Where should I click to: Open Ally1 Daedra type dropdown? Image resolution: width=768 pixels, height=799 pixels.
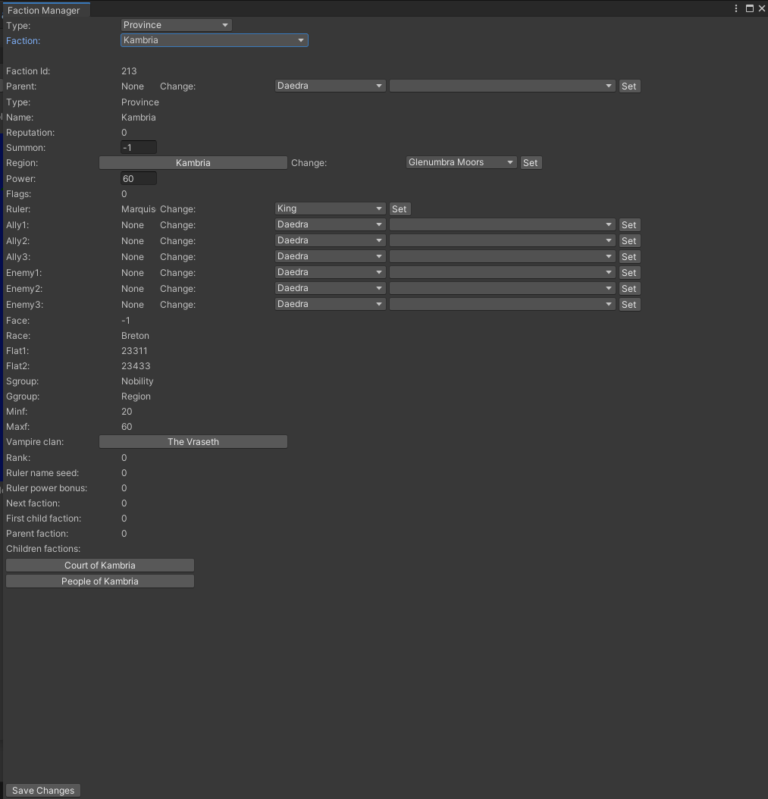point(330,224)
